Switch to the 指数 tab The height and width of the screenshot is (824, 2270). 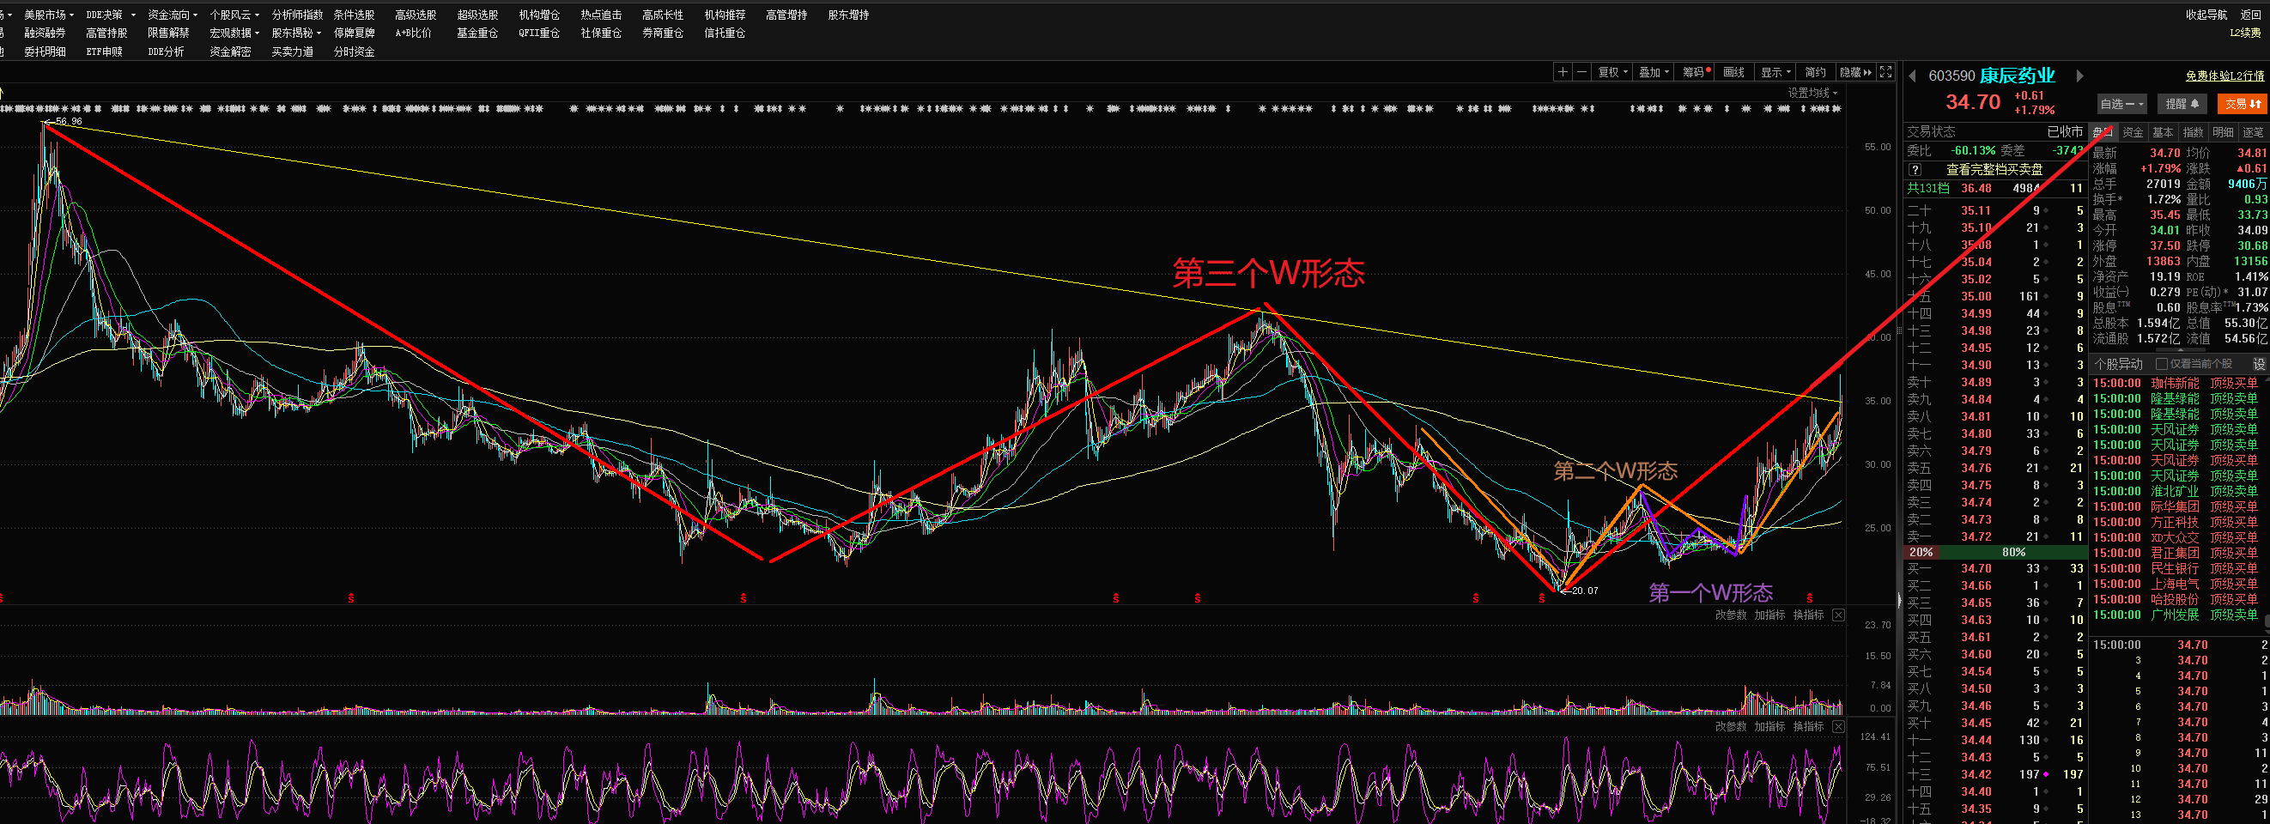point(2193,132)
